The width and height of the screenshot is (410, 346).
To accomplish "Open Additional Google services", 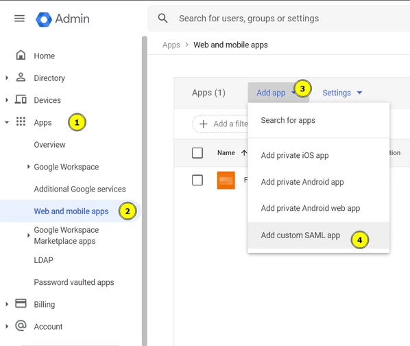I will tap(80, 189).
